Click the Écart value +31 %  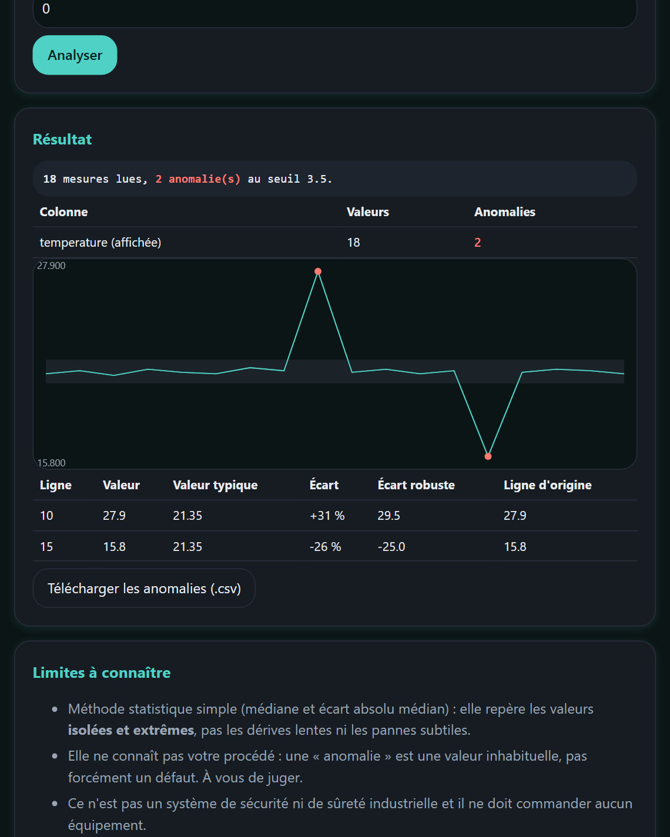[327, 516]
